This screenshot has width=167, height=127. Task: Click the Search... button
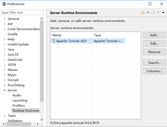154,63
